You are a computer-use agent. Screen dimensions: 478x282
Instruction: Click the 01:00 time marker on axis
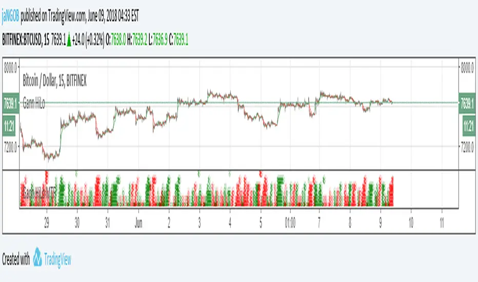point(290,223)
